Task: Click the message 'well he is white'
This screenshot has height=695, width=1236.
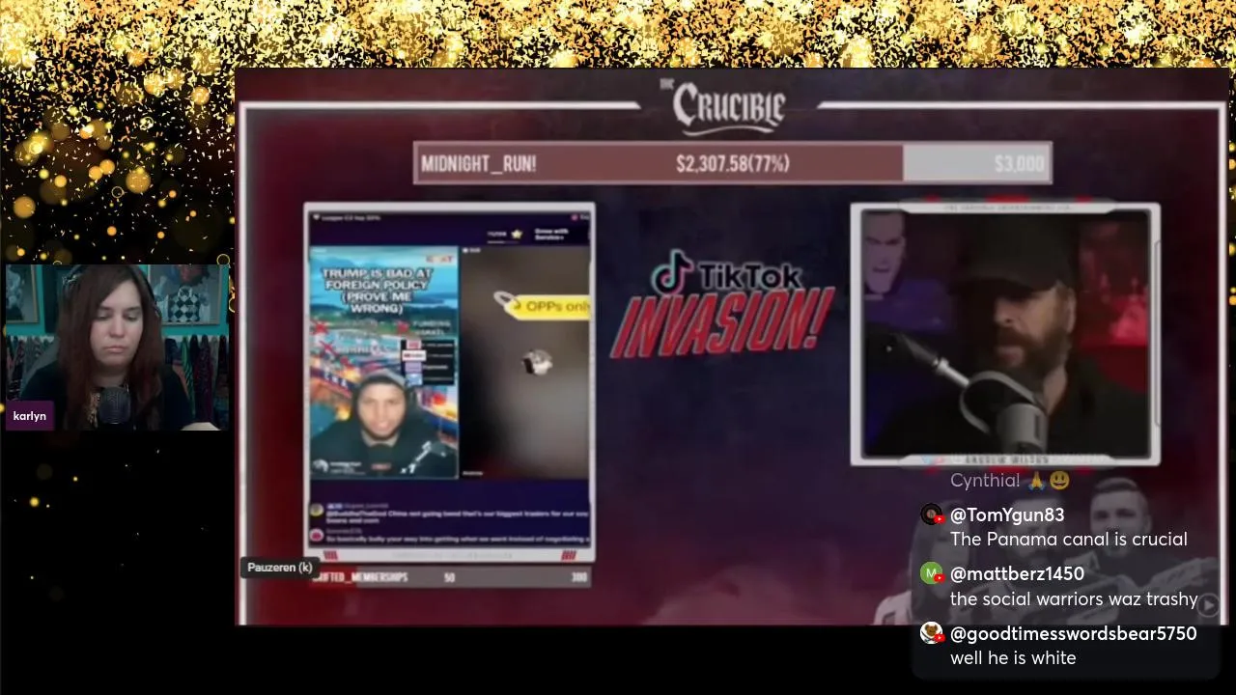Action: pyautogui.click(x=1012, y=658)
